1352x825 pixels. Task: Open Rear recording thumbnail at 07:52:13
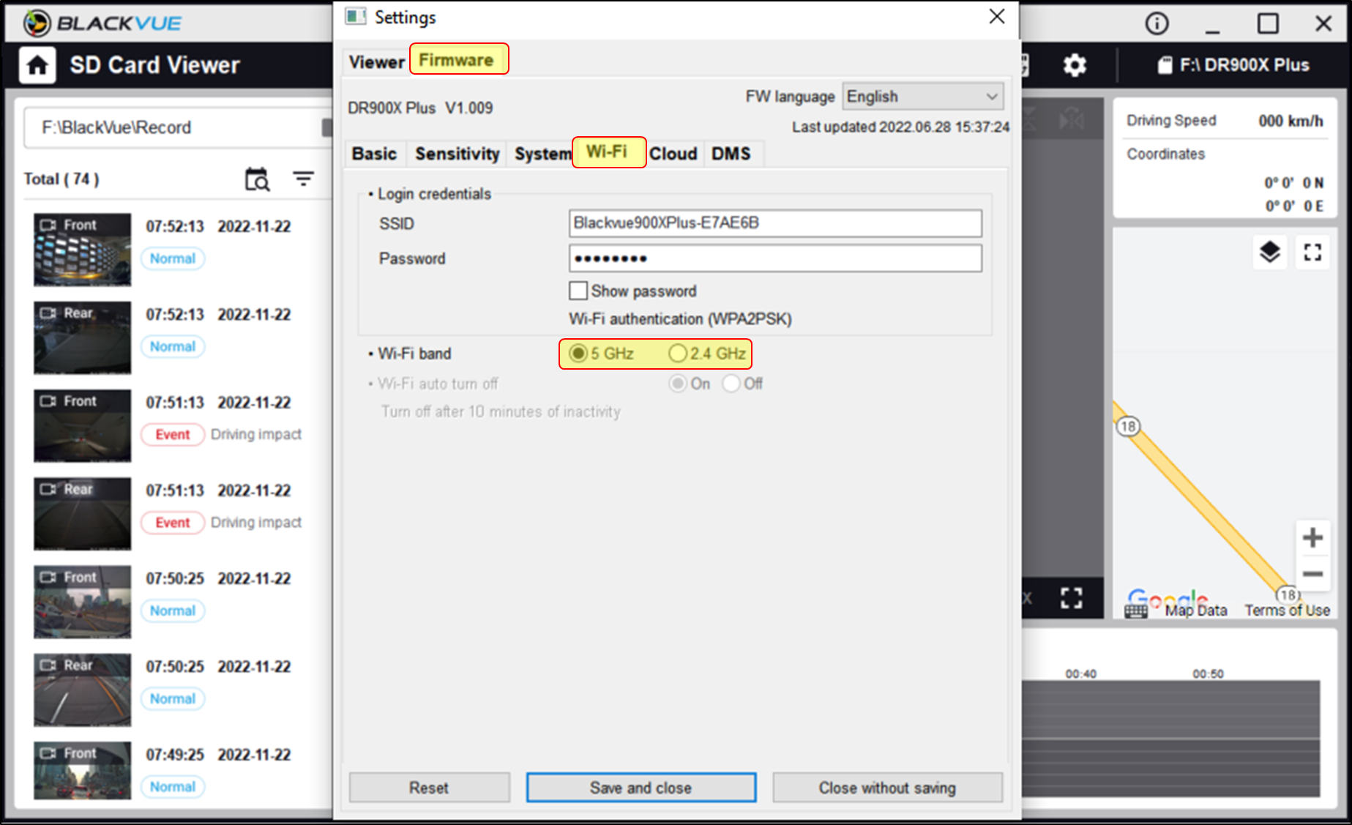click(83, 337)
